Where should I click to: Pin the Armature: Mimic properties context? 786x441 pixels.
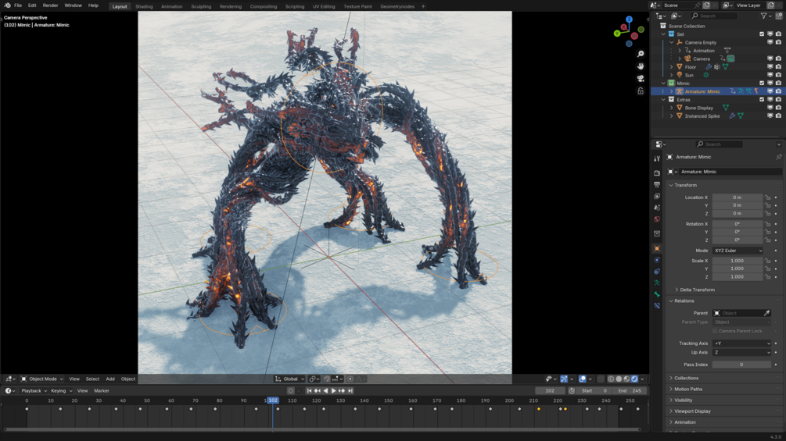click(778, 157)
